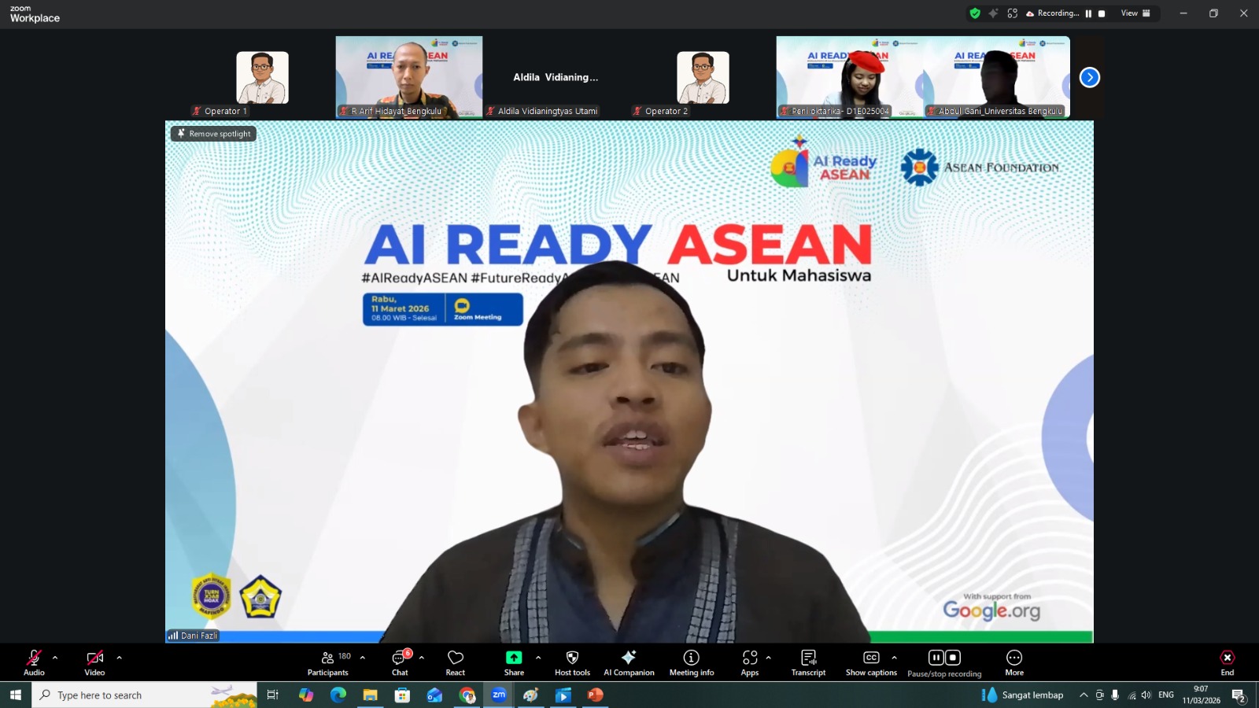Image resolution: width=1259 pixels, height=708 pixels.
Task: Expand audio options arrow beside Audio
Action: 55,658
